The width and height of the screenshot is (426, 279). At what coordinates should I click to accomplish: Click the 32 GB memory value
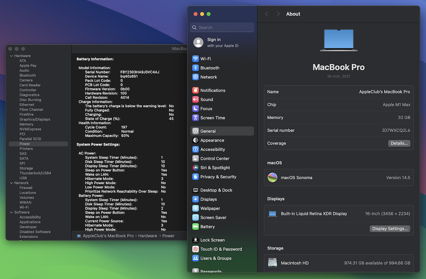(x=404, y=118)
